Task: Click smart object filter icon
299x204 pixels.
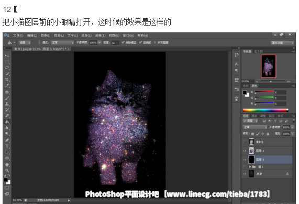Action: click(286, 121)
